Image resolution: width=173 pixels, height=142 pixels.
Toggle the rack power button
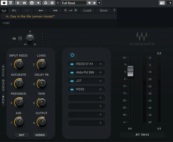tap(72, 55)
